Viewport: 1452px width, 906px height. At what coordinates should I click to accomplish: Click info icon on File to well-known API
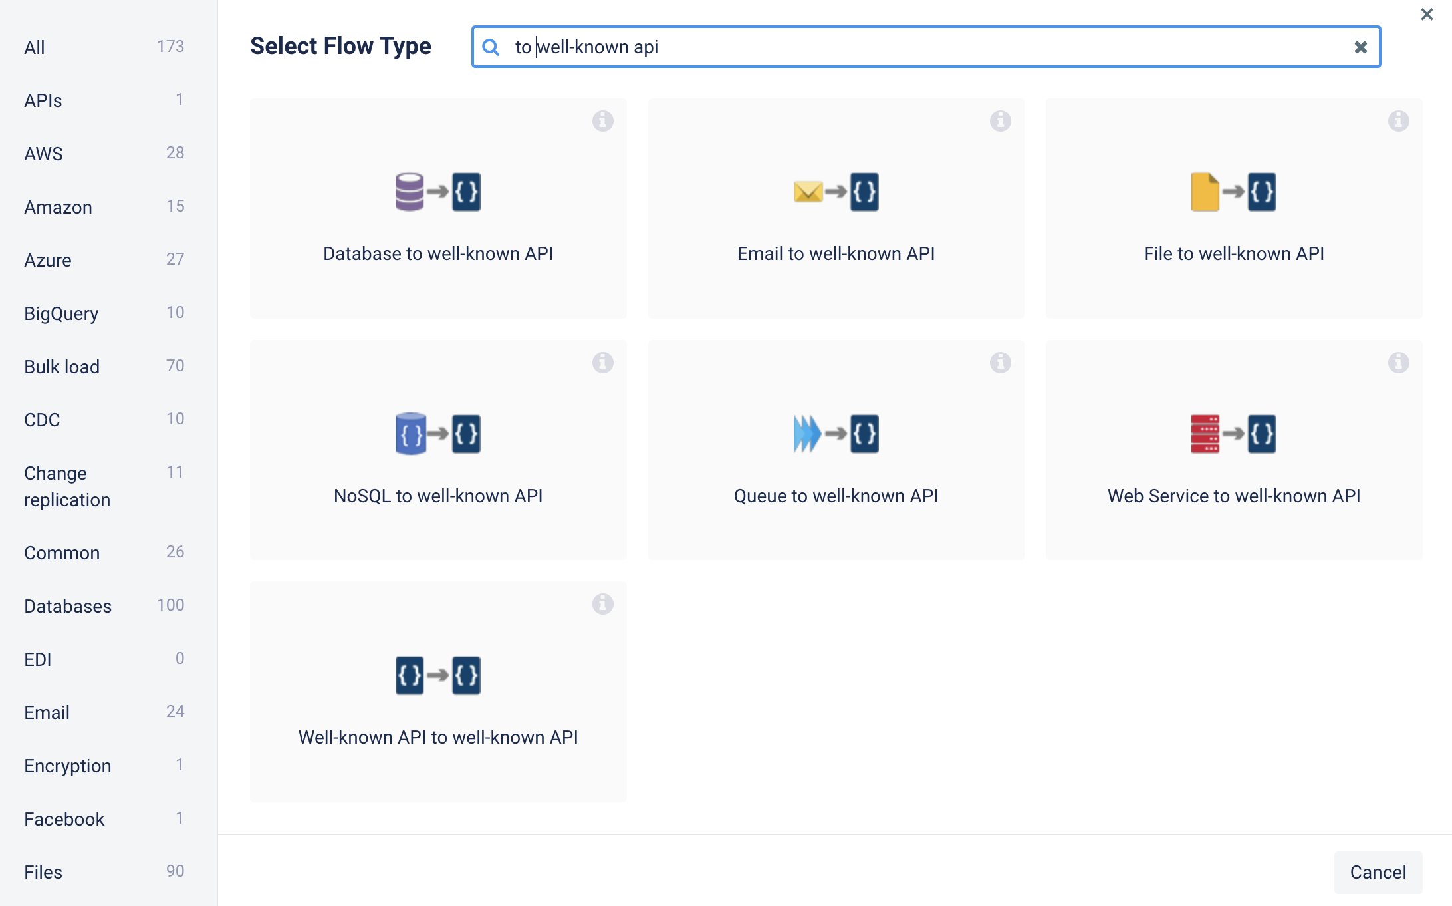(x=1398, y=121)
